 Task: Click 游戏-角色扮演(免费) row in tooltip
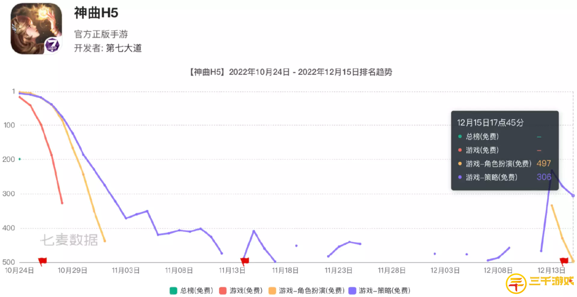click(x=504, y=163)
